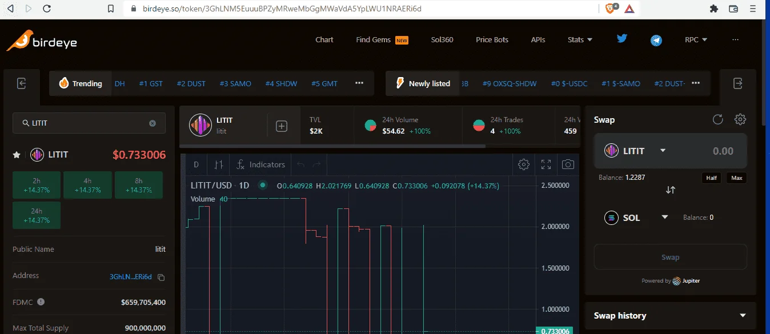Expand more Trending tokens ellipsis
The height and width of the screenshot is (334, 770).
click(359, 83)
